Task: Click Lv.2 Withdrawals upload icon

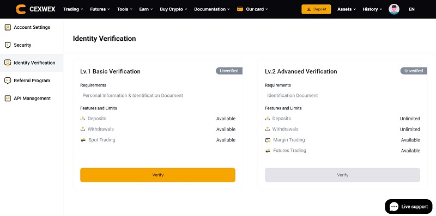Action: pyautogui.click(x=268, y=129)
